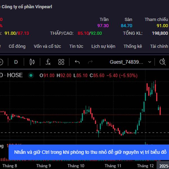Switch to the Thống kê tab
The image size is (169, 169).
pos(133,46)
